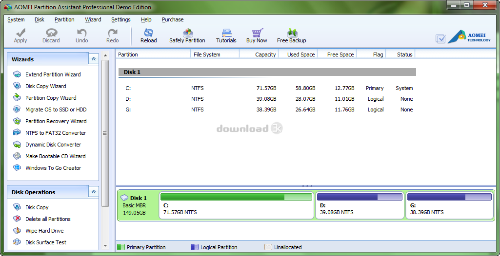Click the Disk Surface Test icon
Screen dimensions: 500x256
[17, 242]
